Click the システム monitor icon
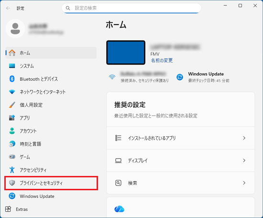The width and height of the screenshot is (263, 218). [x=12, y=66]
